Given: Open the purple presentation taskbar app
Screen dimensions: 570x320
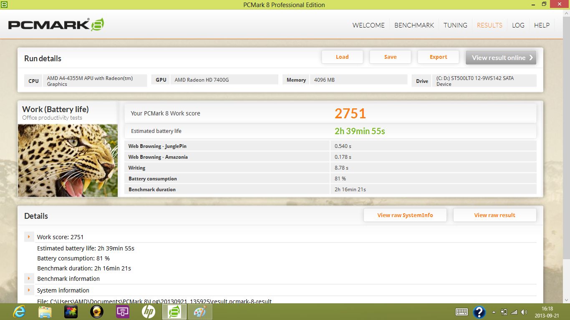Looking at the screenshot, I should (x=123, y=312).
